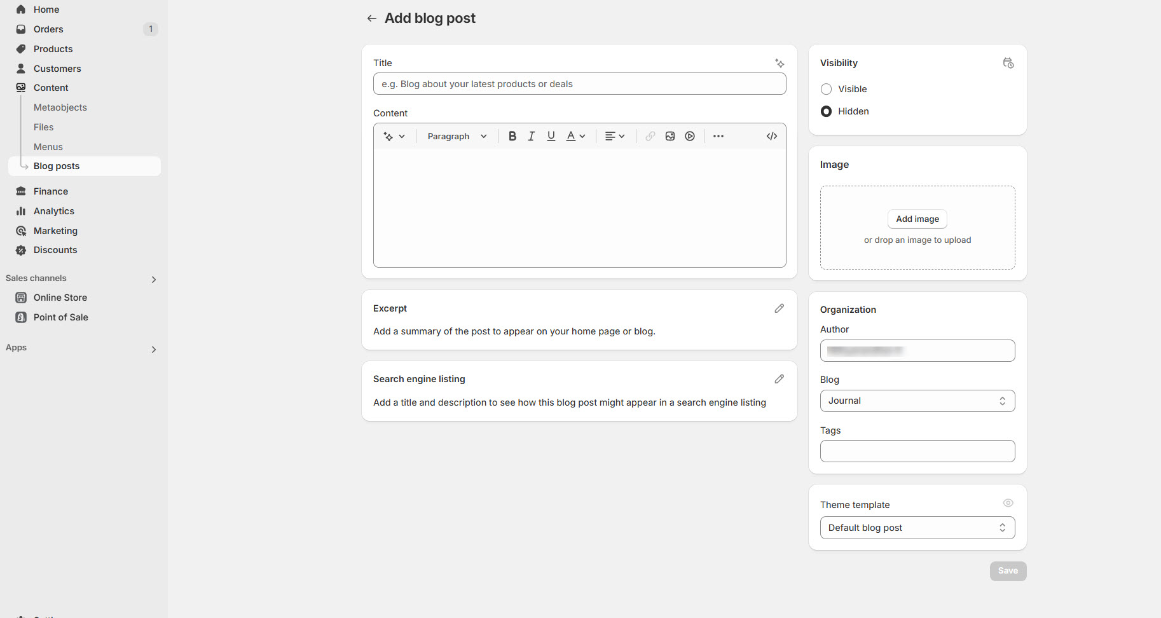
Task: Open the Blog dropdown showing Journal
Action: [917, 401]
